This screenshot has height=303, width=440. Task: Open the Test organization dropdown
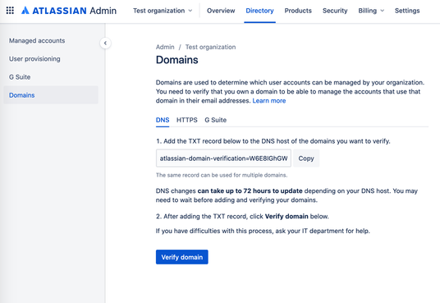163,11
